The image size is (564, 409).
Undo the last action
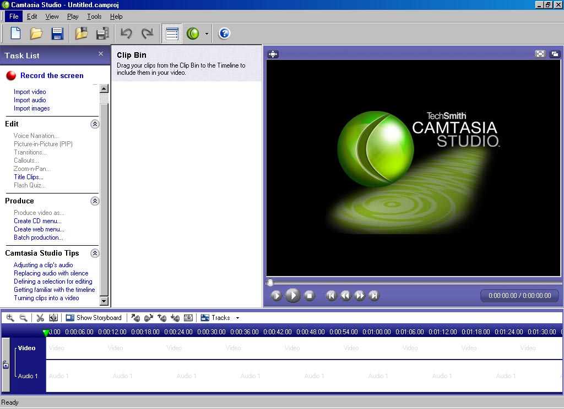[x=126, y=34]
